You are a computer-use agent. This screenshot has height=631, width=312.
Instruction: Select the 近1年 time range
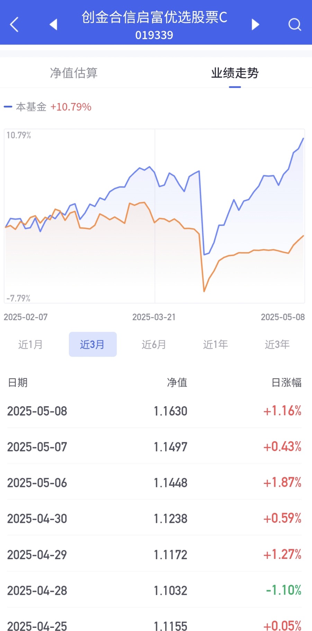click(x=215, y=344)
